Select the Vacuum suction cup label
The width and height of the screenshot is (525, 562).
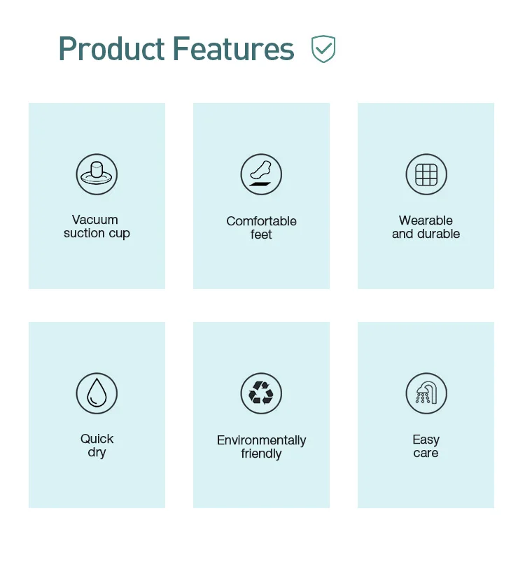[x=97, y=227]
